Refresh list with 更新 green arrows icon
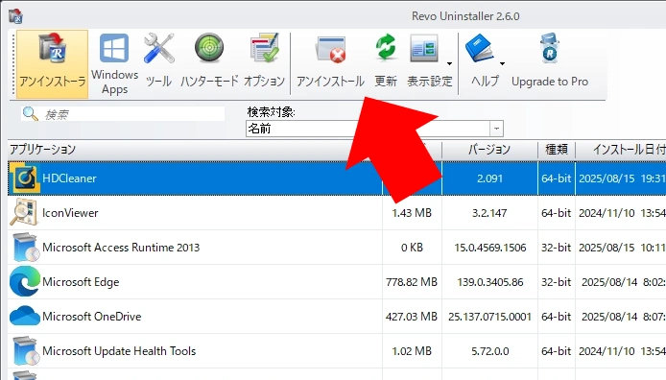The height and width of the screenshot is (380, 666). coord(386,48)
